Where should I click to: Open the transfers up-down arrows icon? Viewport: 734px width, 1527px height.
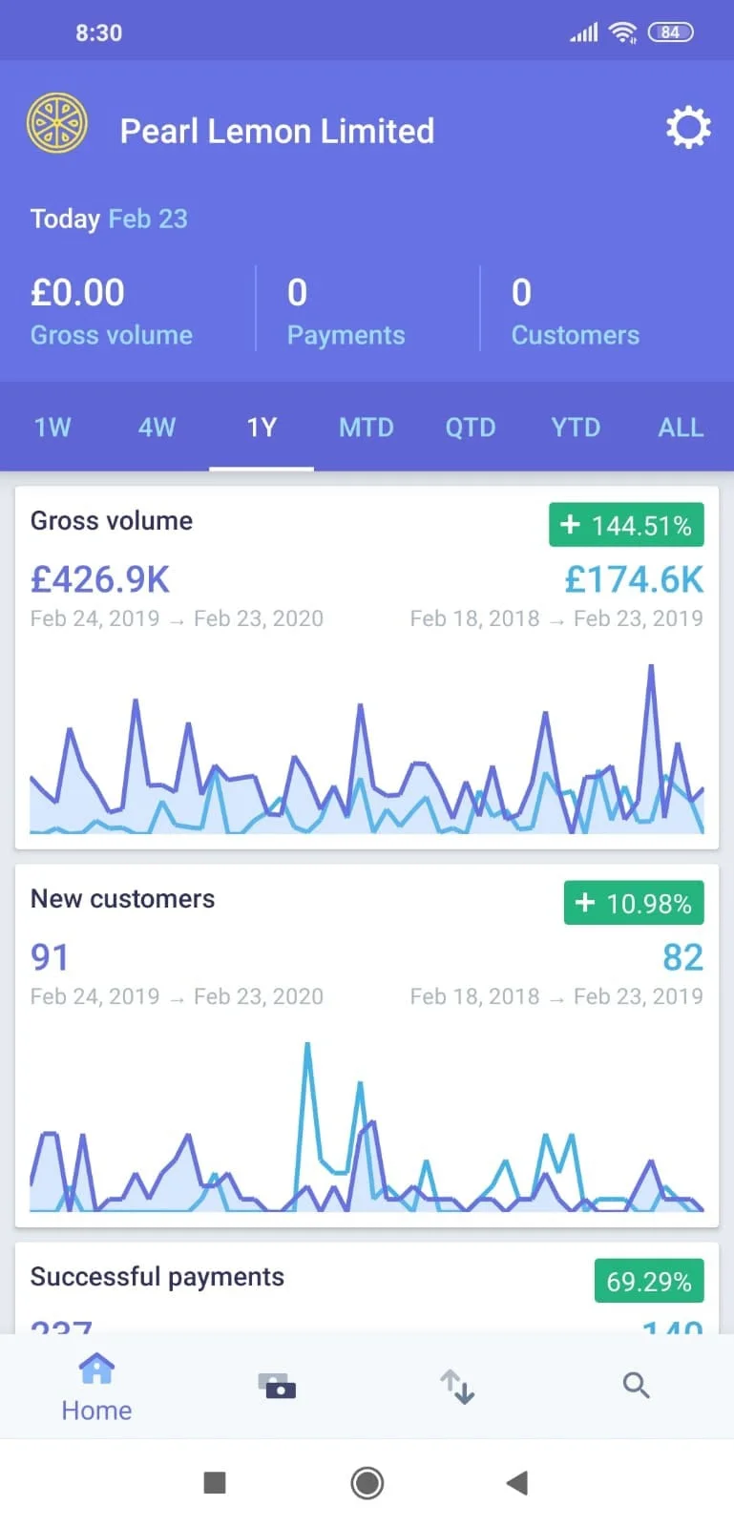[x=457, y=1387]
